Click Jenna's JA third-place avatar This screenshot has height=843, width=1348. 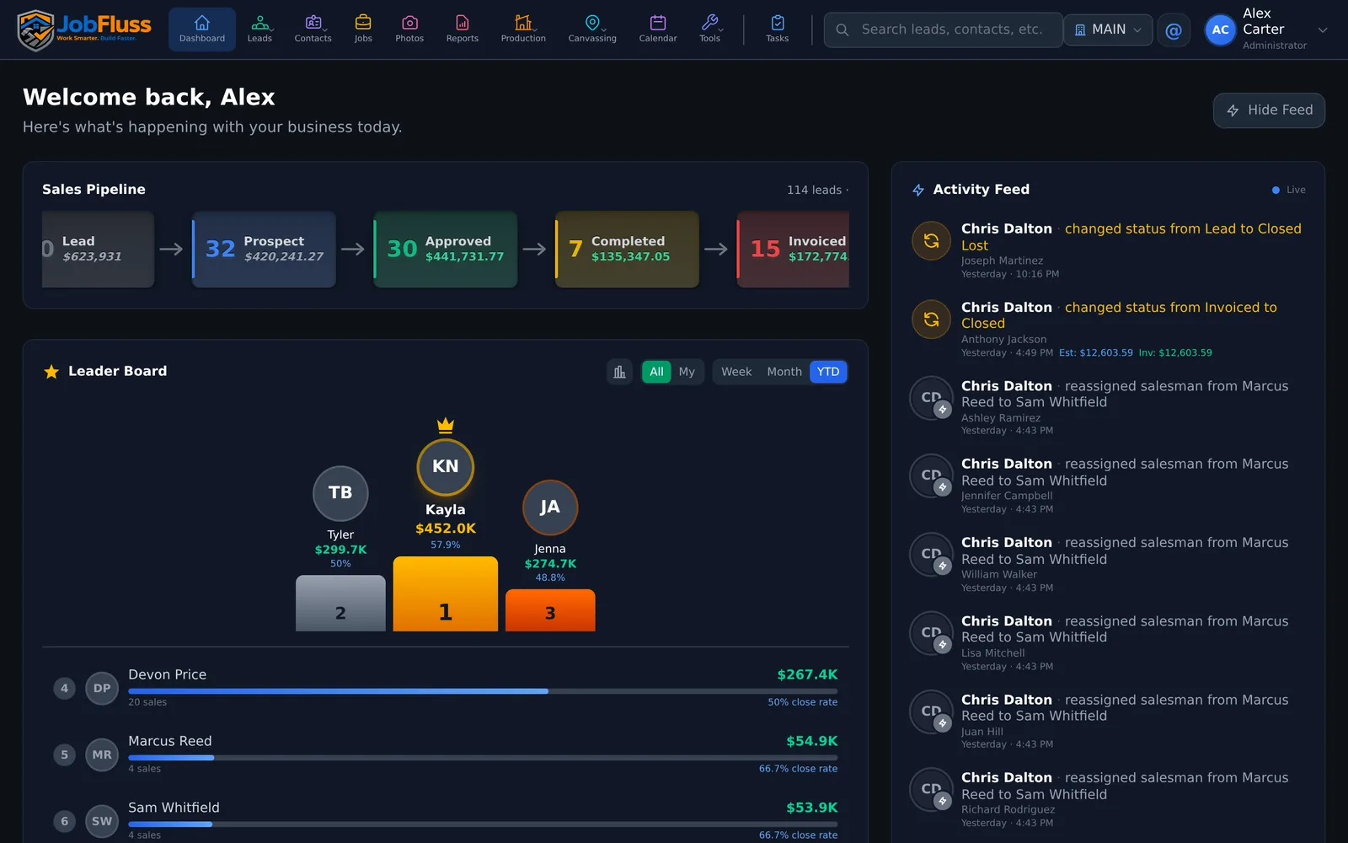coord(550,507)
